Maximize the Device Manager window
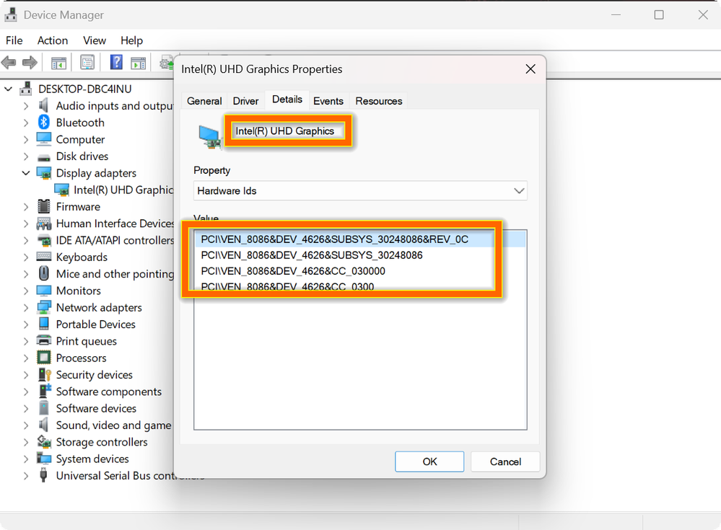The image size is (721, 530). coord(659,14)
